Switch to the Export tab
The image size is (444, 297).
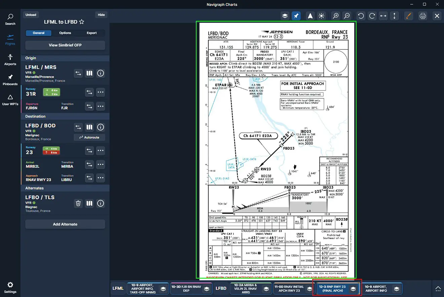pos(91,33)
